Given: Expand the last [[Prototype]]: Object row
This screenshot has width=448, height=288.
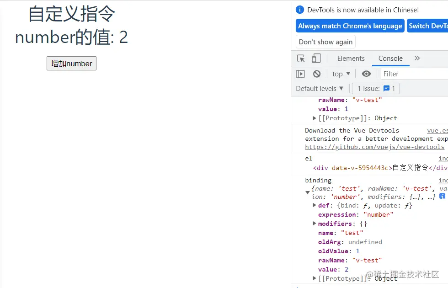Looking at the screenshot, I should 354,278.
